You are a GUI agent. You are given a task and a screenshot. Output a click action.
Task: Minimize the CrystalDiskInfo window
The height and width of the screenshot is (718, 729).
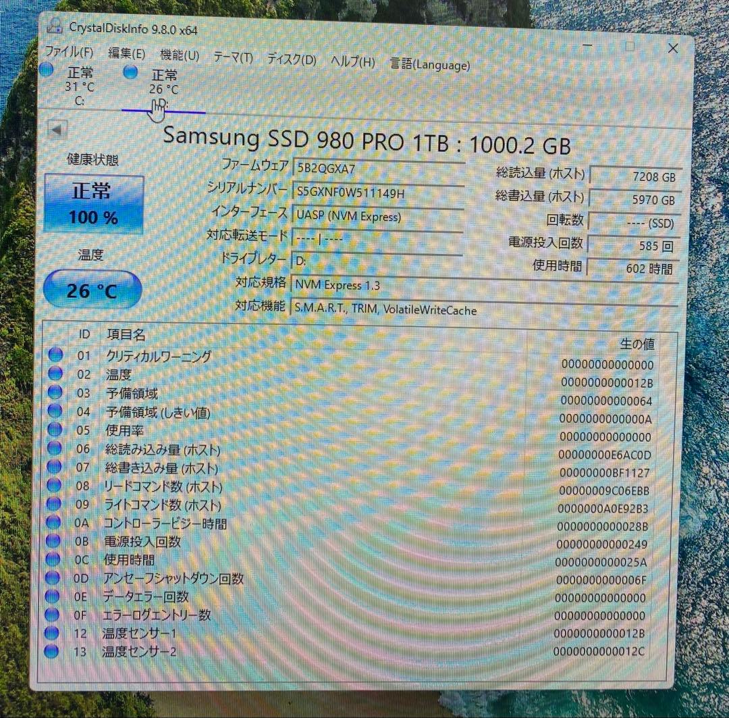click(588, 46)
